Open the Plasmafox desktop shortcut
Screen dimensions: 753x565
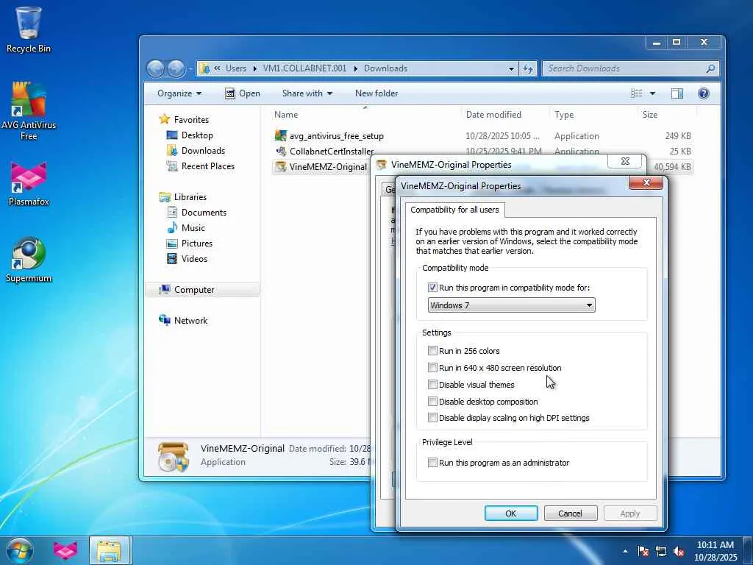click(29, 185)
